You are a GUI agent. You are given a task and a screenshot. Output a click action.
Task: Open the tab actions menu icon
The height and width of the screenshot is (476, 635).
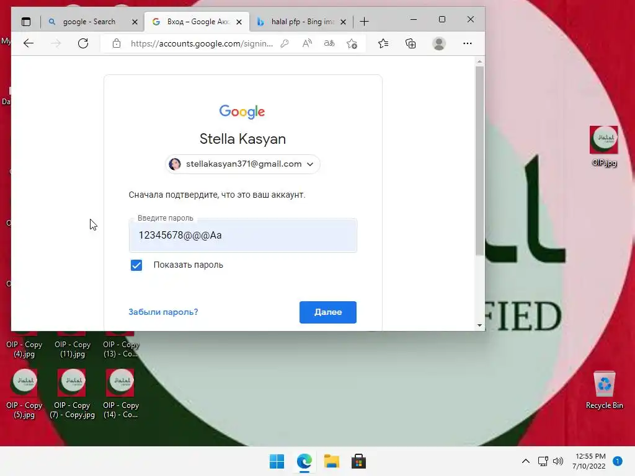(26, 22)
